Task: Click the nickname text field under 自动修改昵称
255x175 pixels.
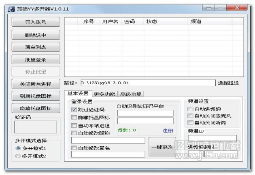Action: [108, 140]
